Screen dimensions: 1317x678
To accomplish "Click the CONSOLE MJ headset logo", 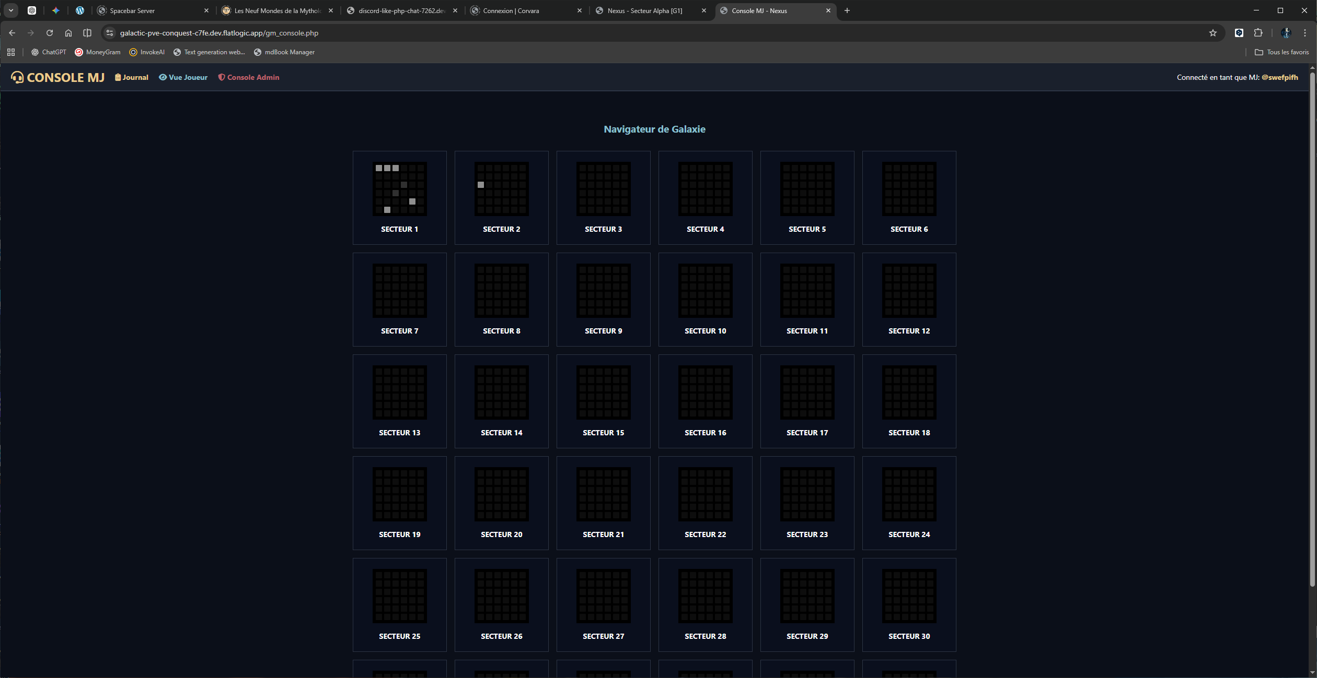I will [17, 77].
